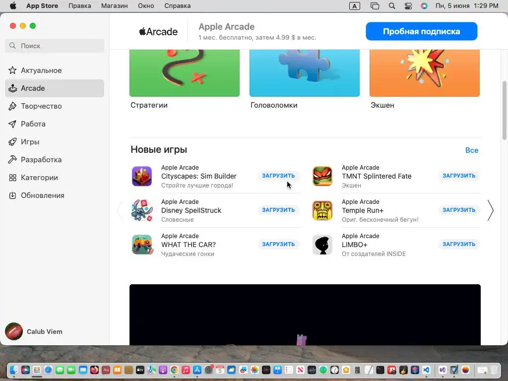
Task: Open Stage Manager windows icon in the menu bar
Action: [x=375, y=6]
